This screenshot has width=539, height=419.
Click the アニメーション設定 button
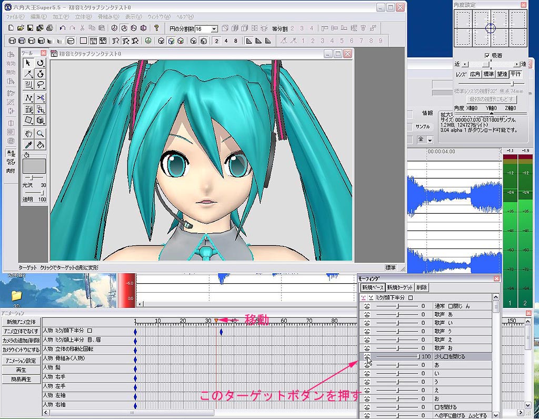coord(21,361)
